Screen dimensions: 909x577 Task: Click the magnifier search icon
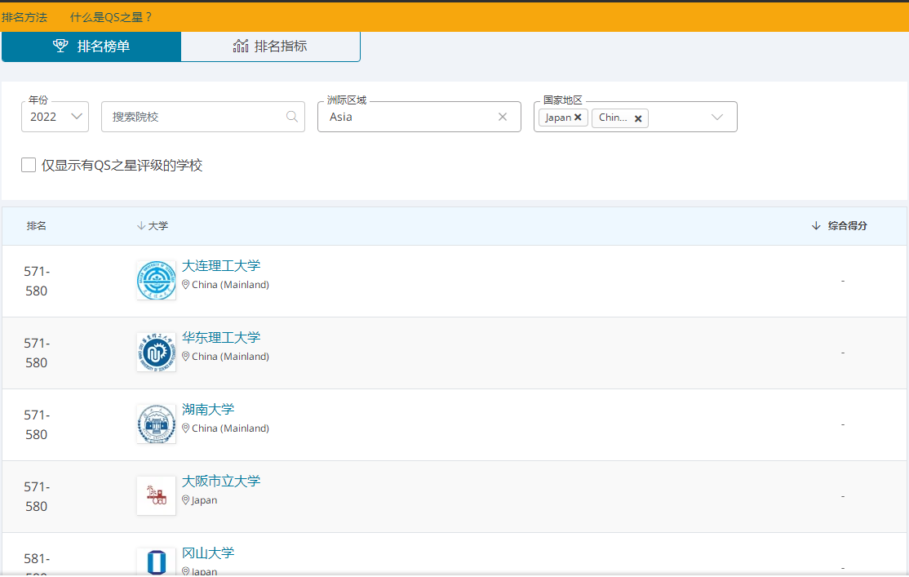tap(292, 117)
